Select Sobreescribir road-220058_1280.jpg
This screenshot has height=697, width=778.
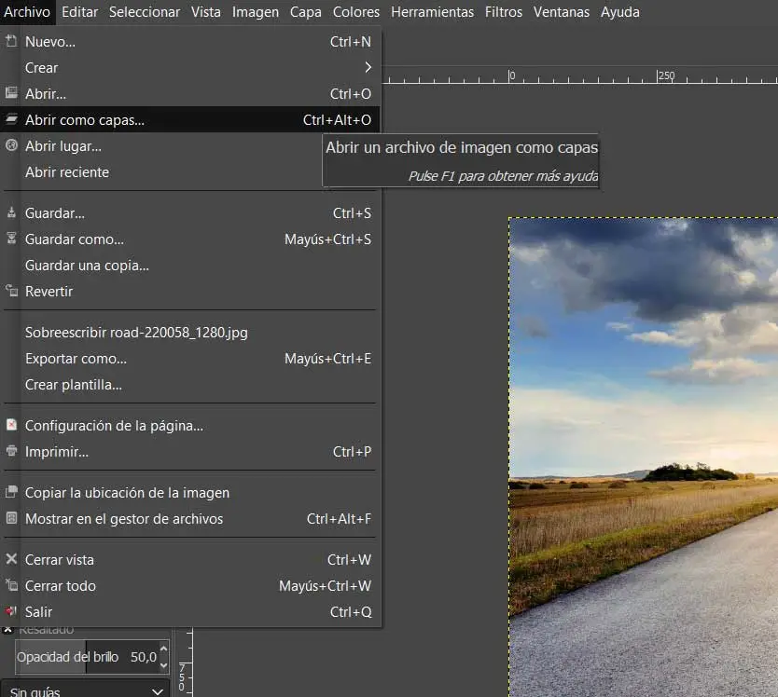coord(136,333)
